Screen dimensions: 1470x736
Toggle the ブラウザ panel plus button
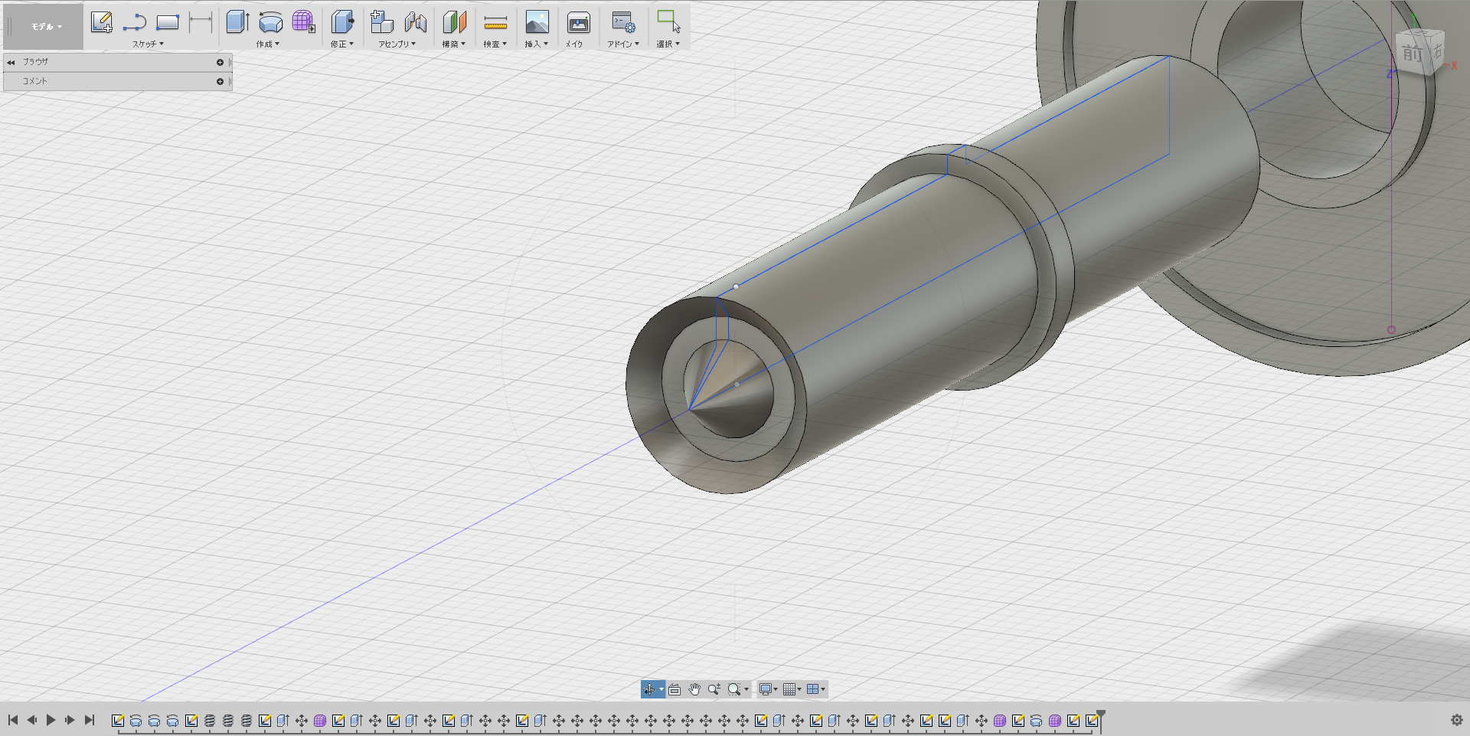pos(220,62)
